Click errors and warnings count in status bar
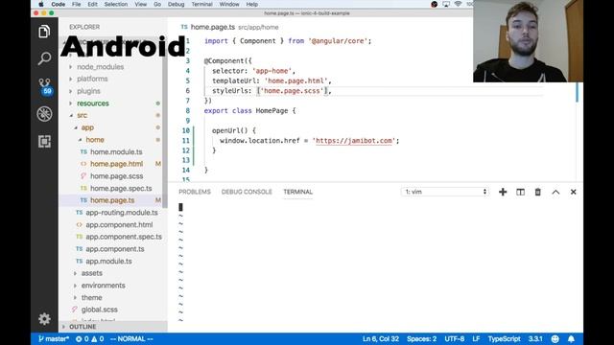The height and width of the screenshot is (345, 614). point(89,339)
